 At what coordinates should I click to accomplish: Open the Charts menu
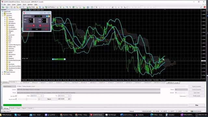tap(19, 5)
